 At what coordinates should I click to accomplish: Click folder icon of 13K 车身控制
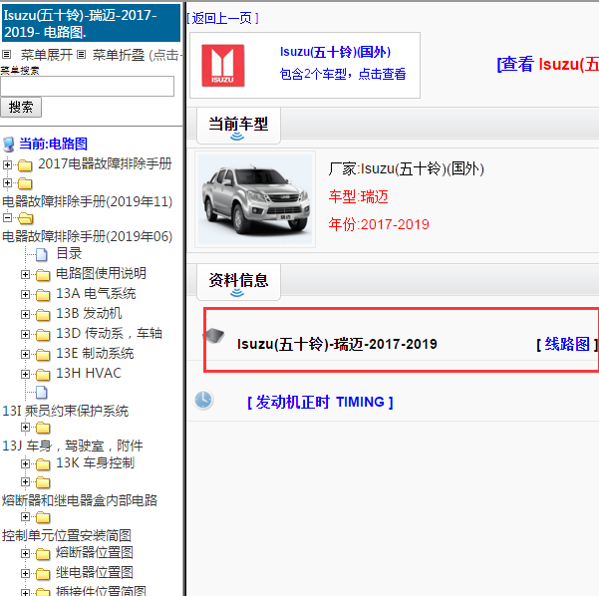coord(43,464)
